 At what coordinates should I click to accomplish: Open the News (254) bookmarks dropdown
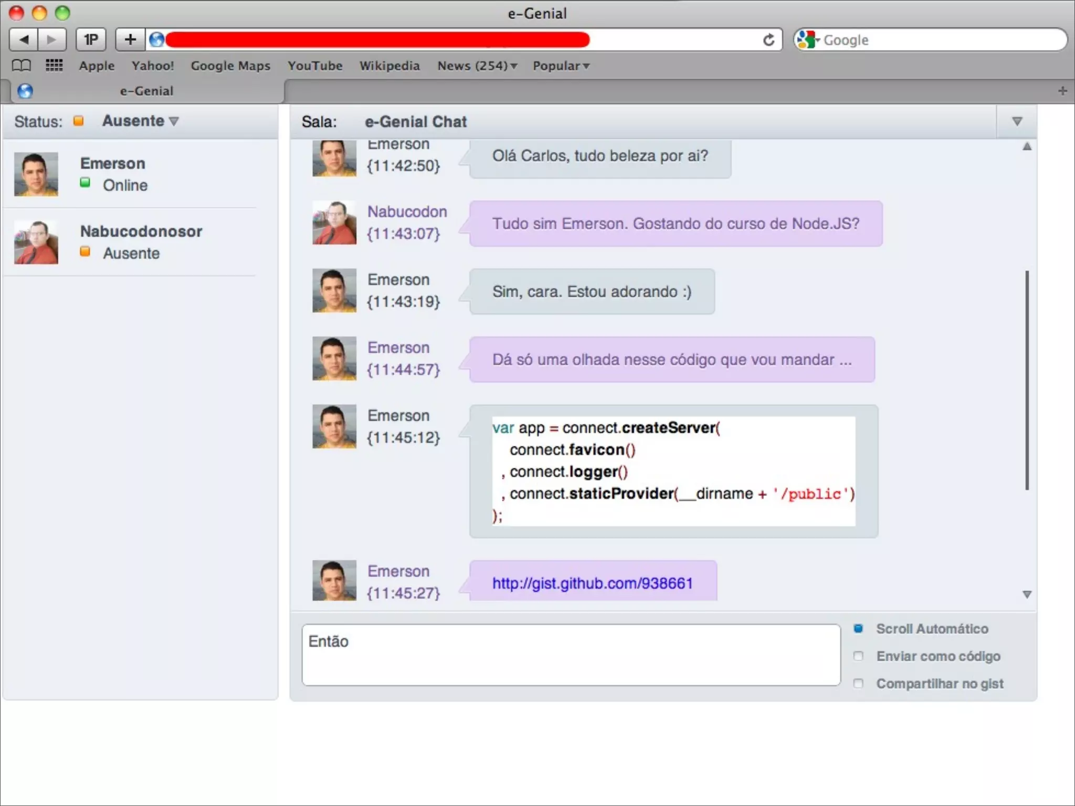click(477, 66)
